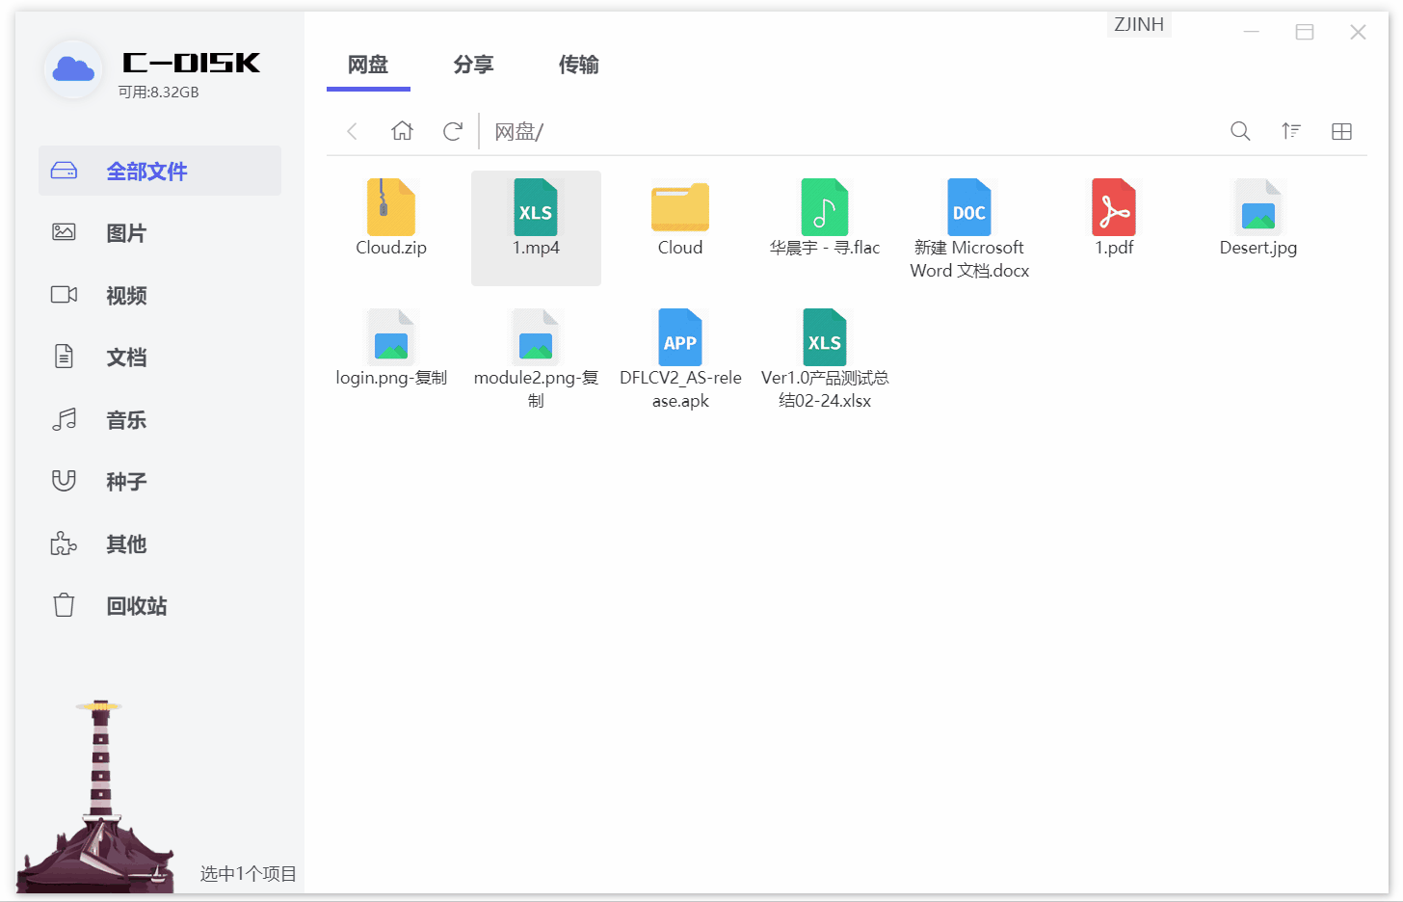Open the 图片 category in sidebar
The image size is (1403, 902).
click(x=126, y=232)
